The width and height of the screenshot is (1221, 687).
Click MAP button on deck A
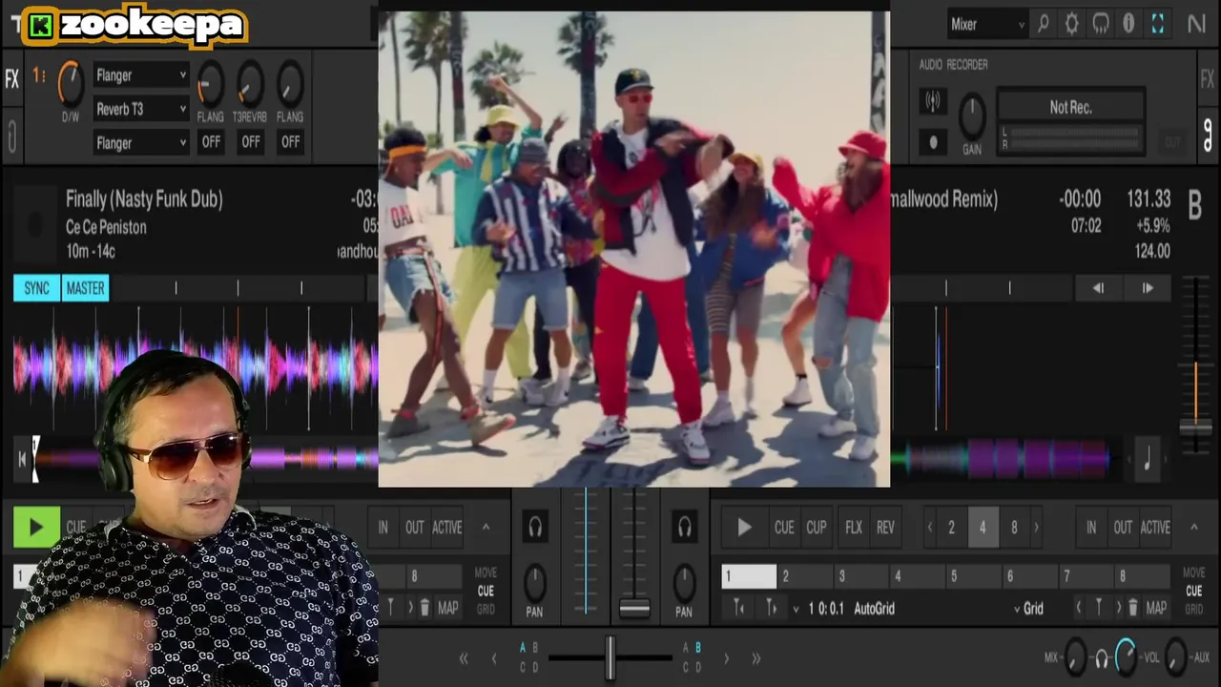[x=447, y=608]
